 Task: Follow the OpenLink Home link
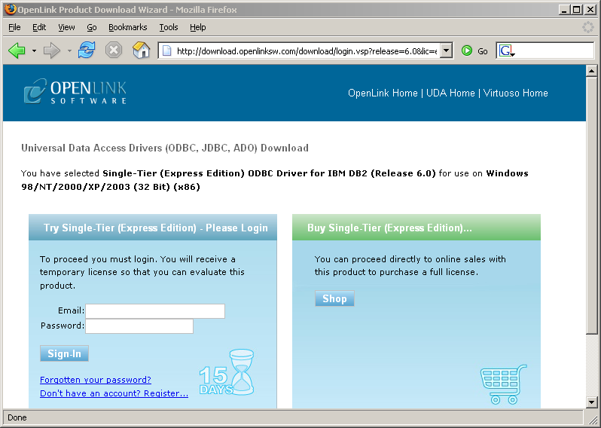383,93
